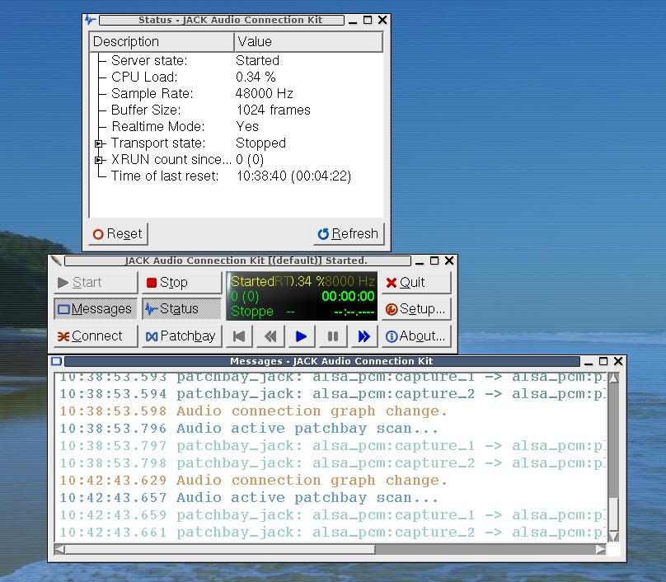The height and width of the screenshot is (582, 666).
Task: Open the Connect window
Action: (96, 336)
